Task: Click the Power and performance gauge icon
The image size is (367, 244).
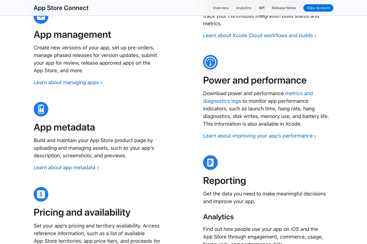Action: coord(210,62)
